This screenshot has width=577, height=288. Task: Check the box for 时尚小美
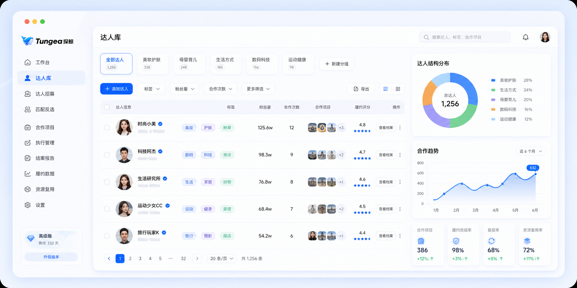pos(107,128)
